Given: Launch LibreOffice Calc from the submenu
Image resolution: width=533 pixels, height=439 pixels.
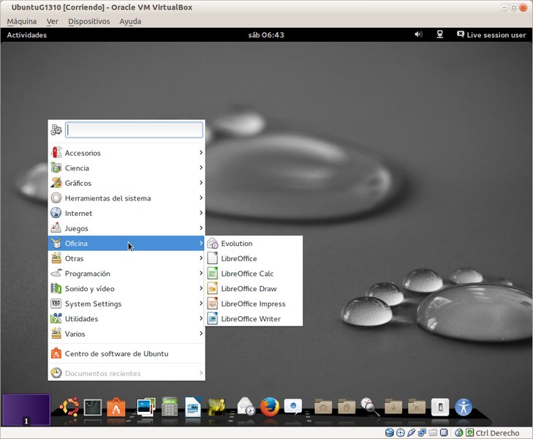Looking at the screenshot, I should pos(254,274).
